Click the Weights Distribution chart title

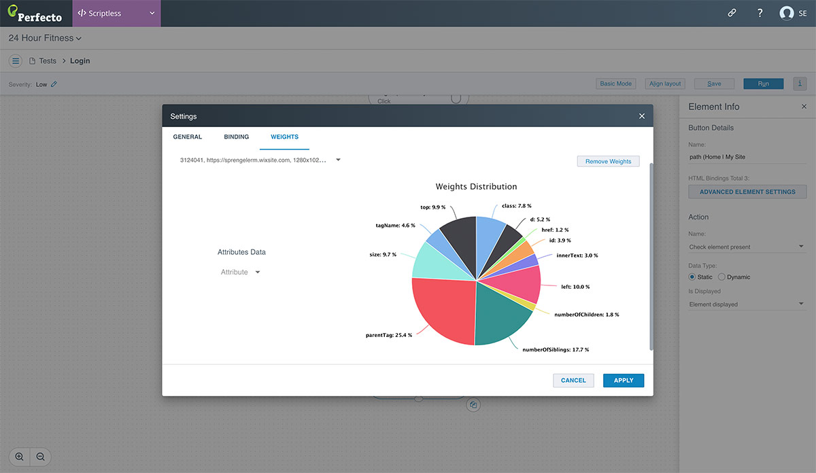click(476, 187)
